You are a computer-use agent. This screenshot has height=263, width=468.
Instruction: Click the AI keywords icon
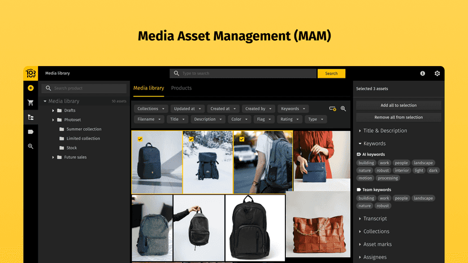pyautogui.click(x=359, y=155)
